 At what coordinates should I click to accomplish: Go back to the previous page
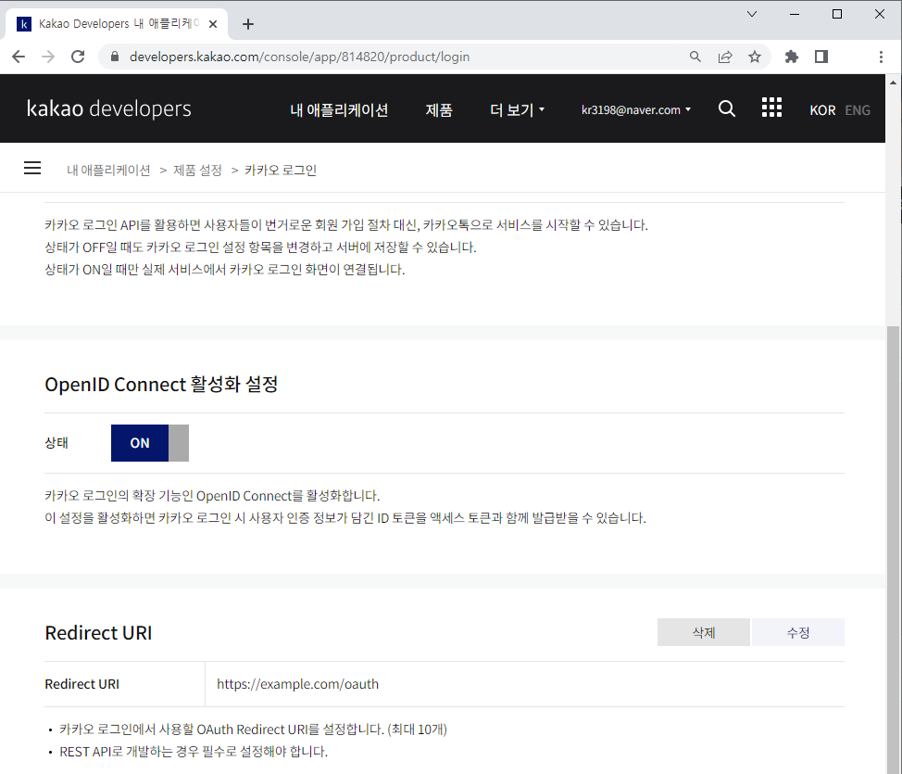click(x=19, y=57)
